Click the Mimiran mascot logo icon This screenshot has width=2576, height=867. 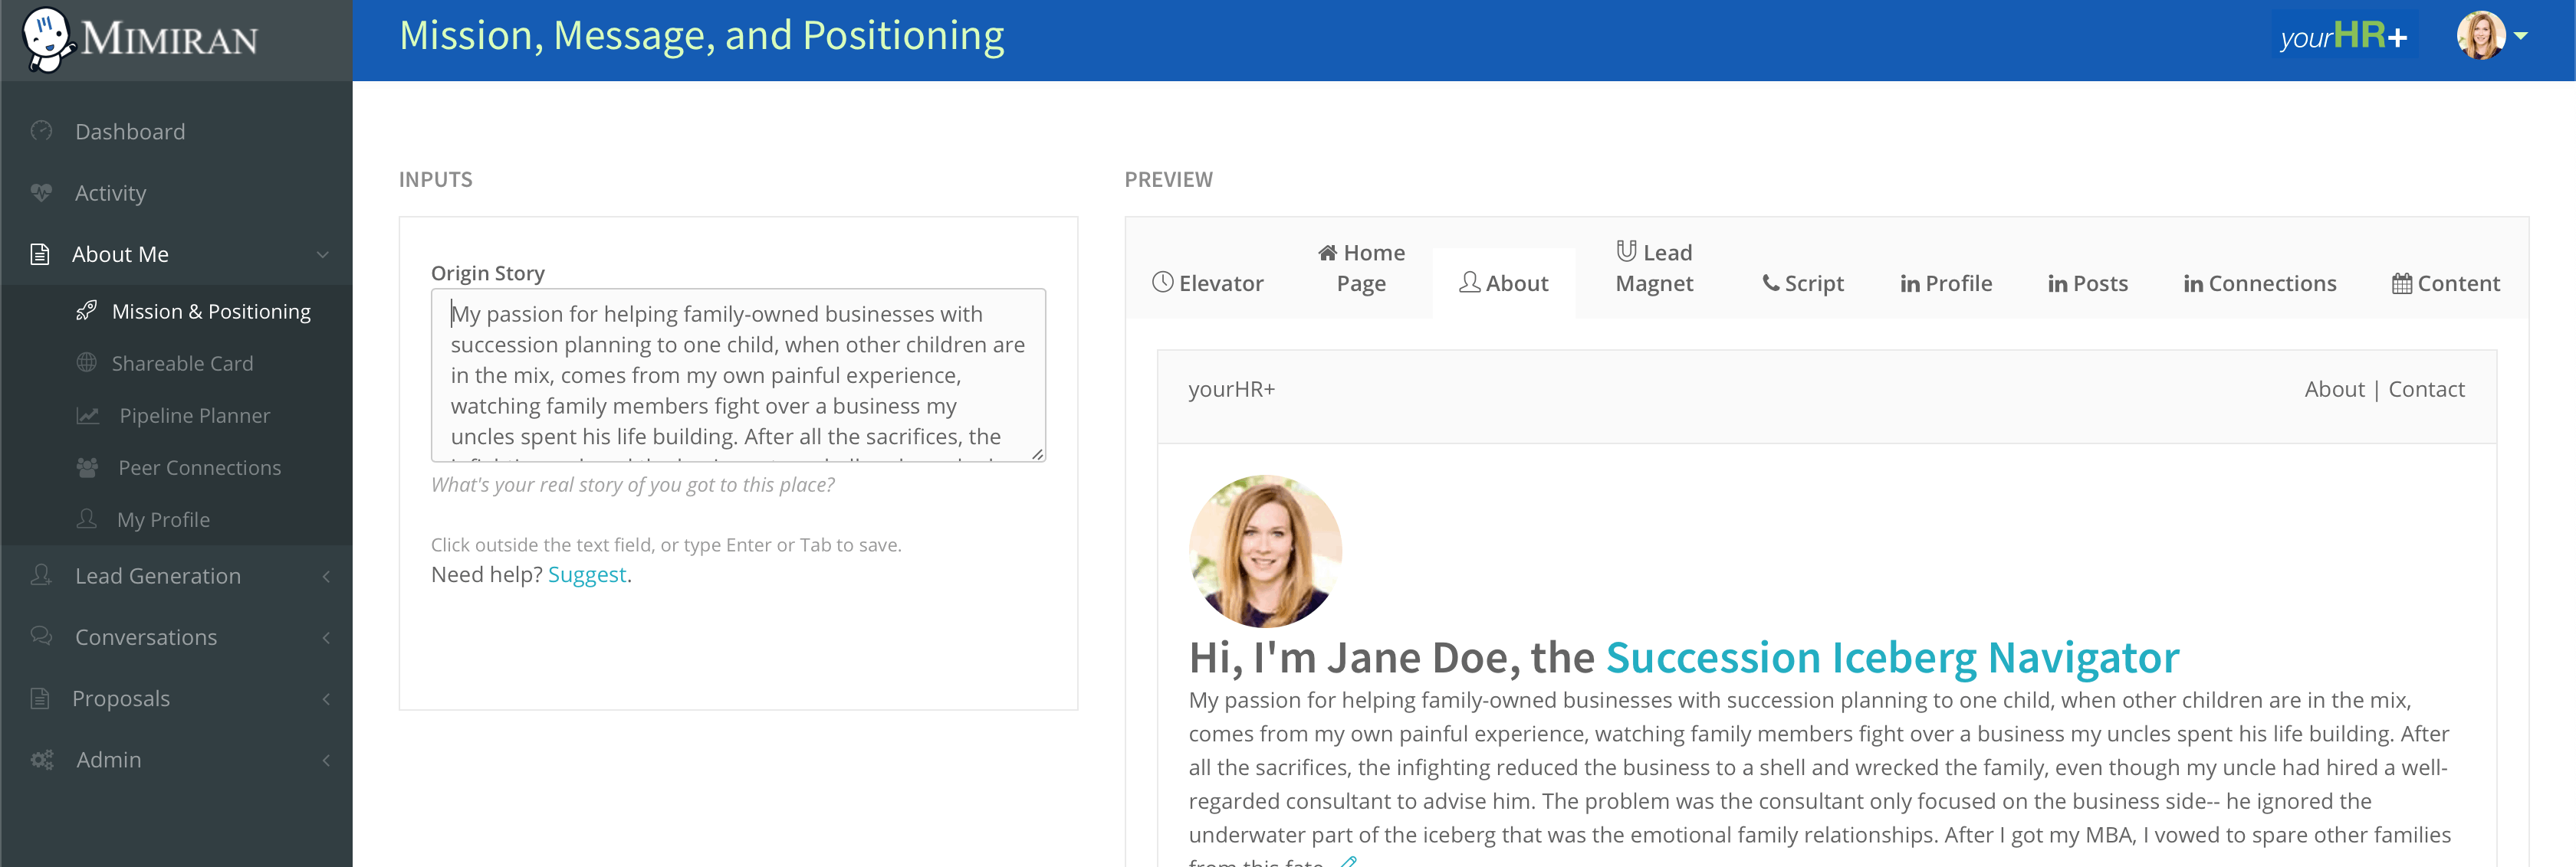tap(47, 40)
